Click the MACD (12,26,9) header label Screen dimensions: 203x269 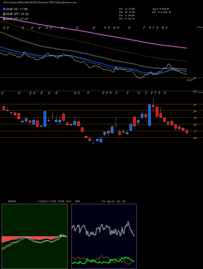[x=41, y=201]
